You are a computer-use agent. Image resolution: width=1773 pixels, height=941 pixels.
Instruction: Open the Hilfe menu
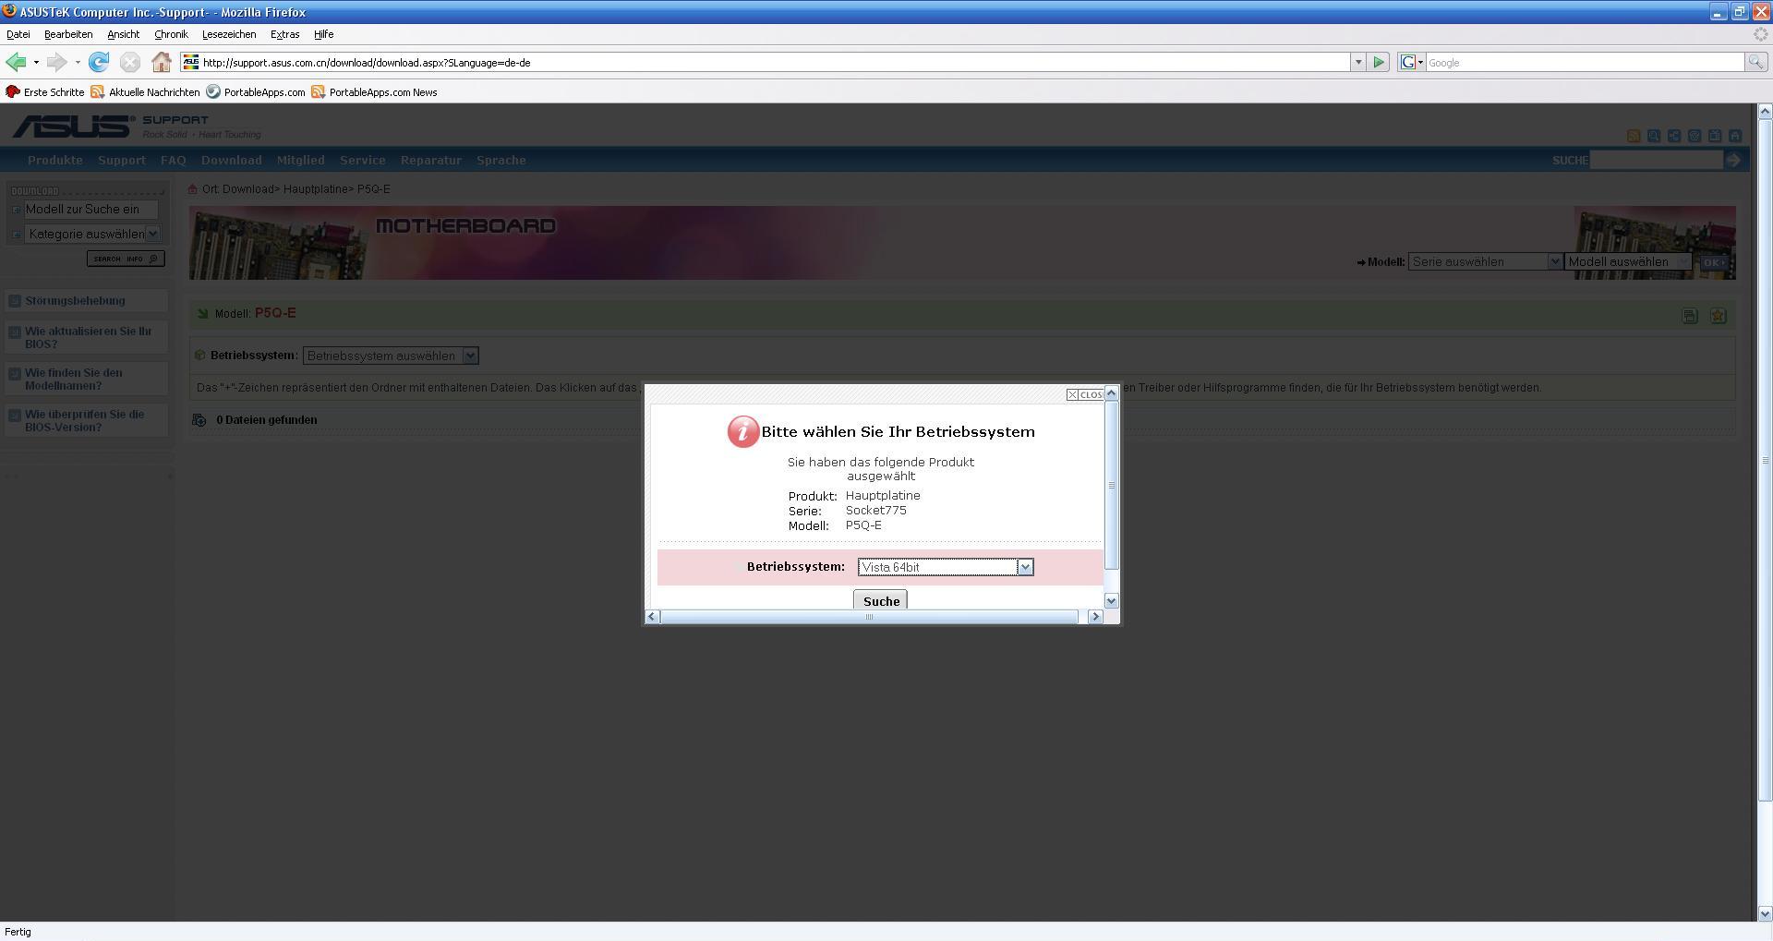click(x=323, y=34)
